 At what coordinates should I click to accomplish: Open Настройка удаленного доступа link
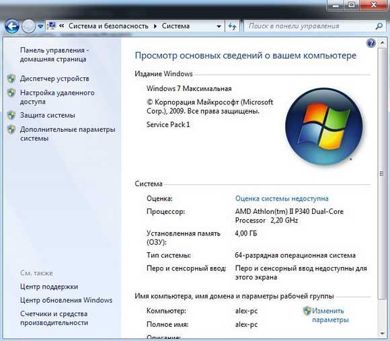click(x=57, y=97)
